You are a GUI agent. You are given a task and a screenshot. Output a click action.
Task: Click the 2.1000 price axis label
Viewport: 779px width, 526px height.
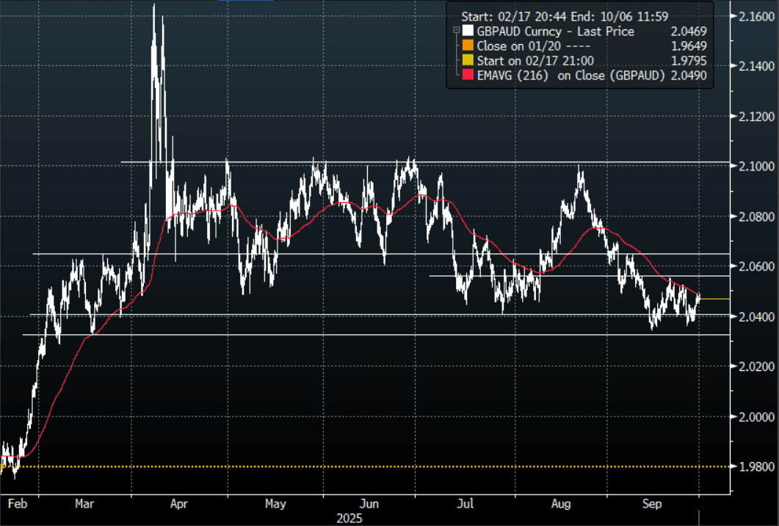753,167
